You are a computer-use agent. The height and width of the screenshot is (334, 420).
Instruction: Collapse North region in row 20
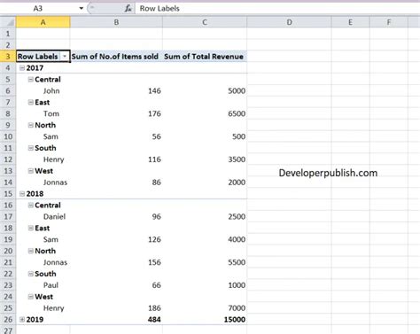30,251
